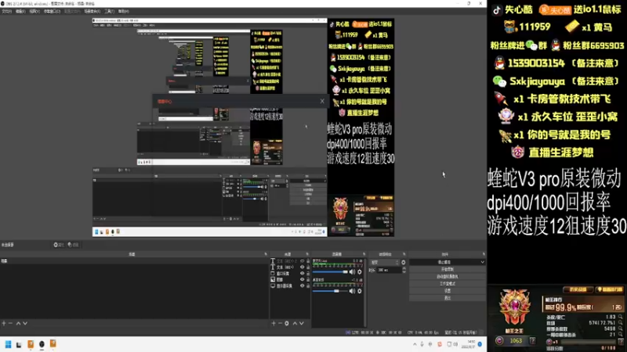Pop out the Audio Mixer dock
The height and width of the screenshot is (352, 627).
coord(364,254)
